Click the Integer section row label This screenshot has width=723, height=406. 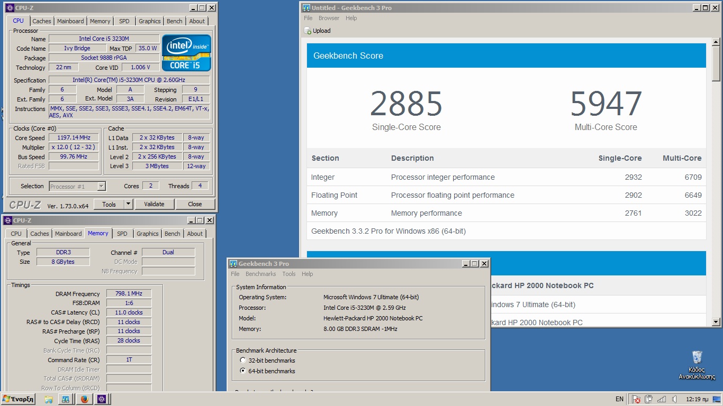point(323,177)
